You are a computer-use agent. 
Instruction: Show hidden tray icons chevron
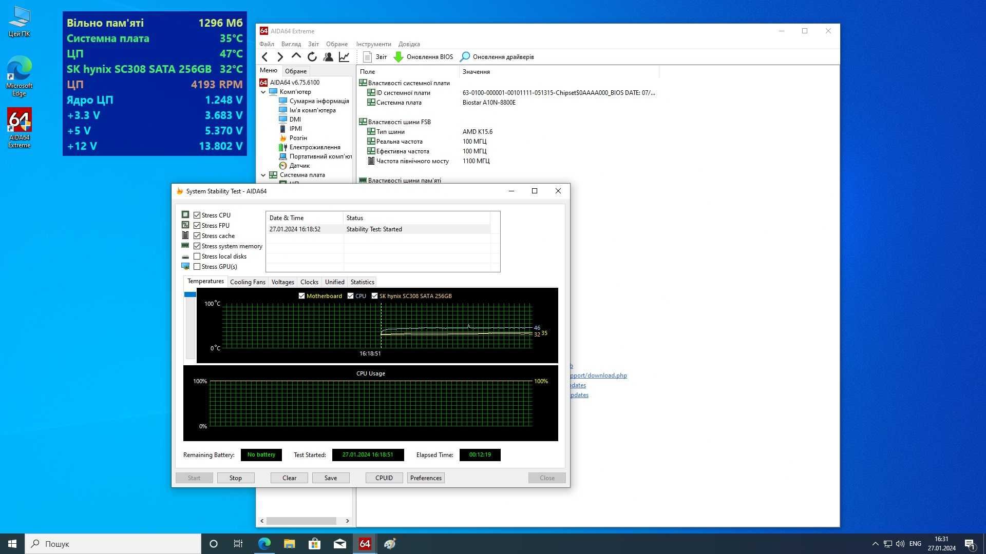click(x=875, y=544)
